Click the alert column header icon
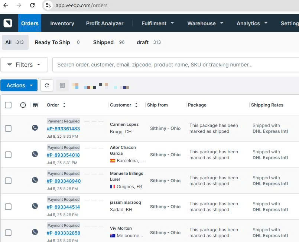This screenshot has height=242, width=299. click(x=23, y=105)
